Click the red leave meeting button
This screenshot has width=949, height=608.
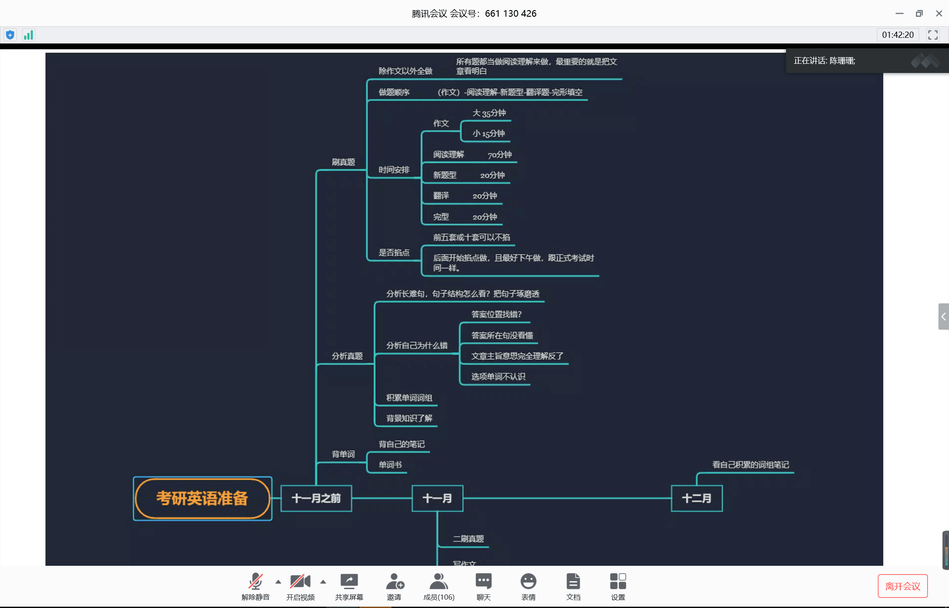[902, 586]
